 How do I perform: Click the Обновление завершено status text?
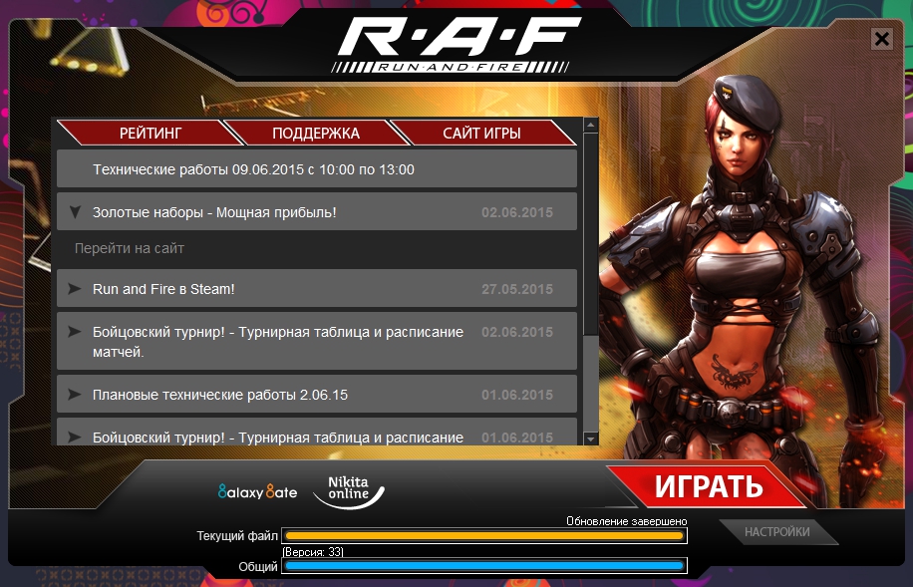[x=627, y=521]
